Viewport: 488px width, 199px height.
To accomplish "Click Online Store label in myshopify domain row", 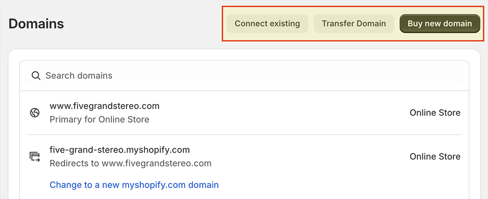I will coord(435,157).
